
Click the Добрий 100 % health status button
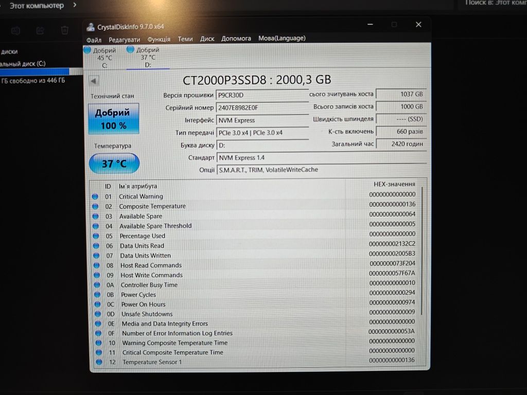[x=114, y=119]
